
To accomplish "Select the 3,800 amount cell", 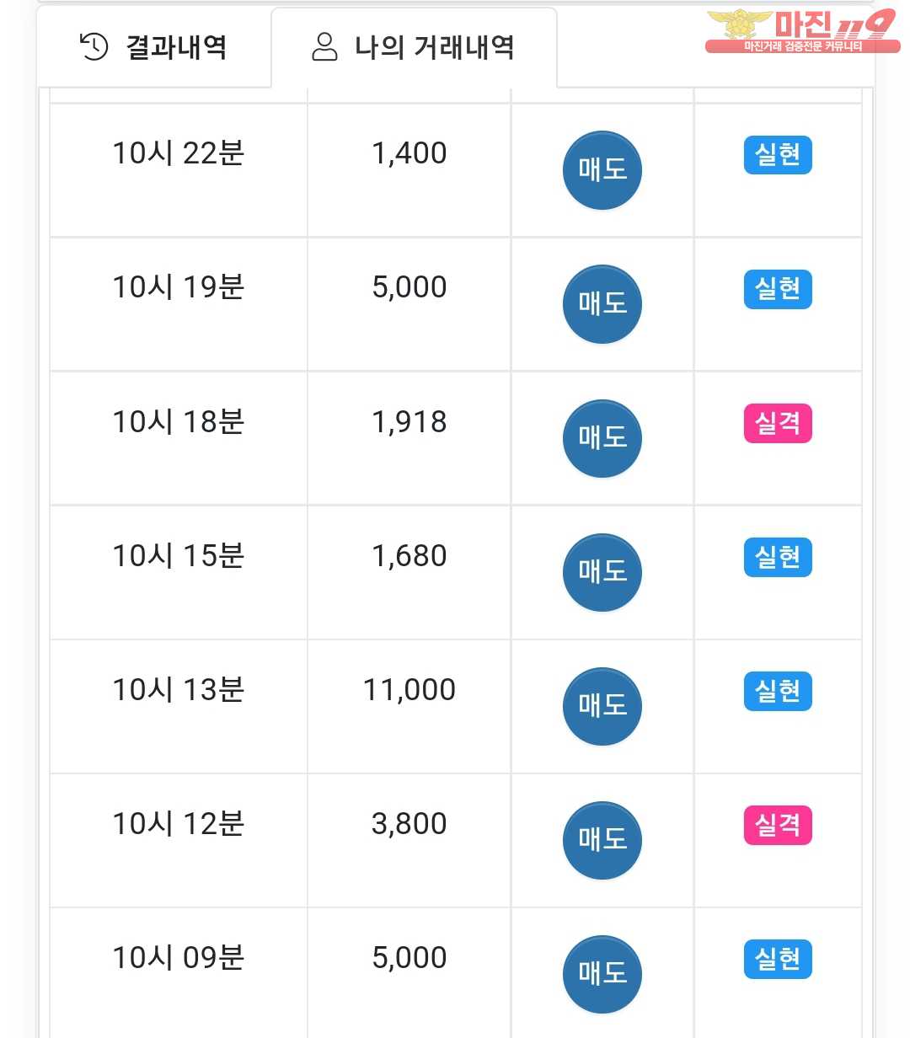I will (409, 824).
